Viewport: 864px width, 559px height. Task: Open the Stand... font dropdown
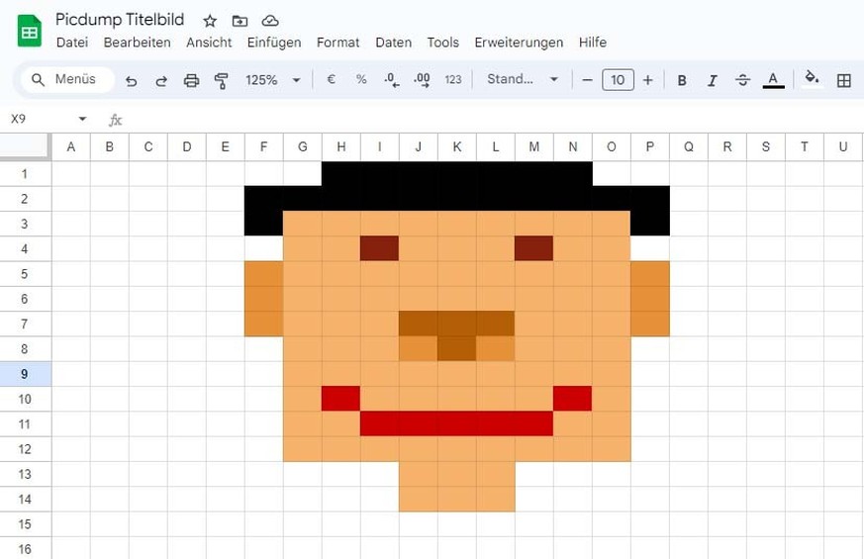523,79
